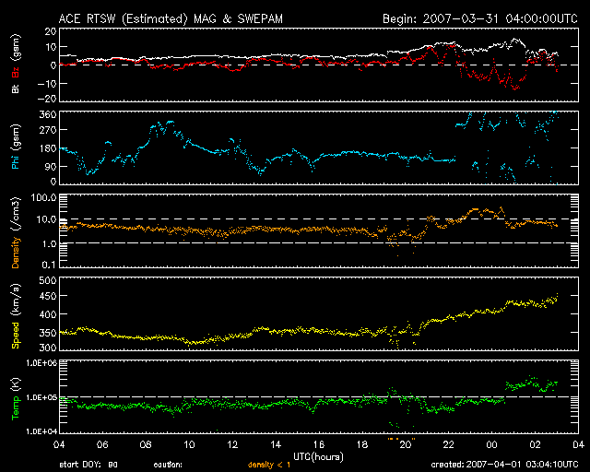Image resolution: width=590 pixels, height=472 pixels.
Task: Click the "1.0E+05" tick on the Temp axis
Action: click(x=41, y=398)
